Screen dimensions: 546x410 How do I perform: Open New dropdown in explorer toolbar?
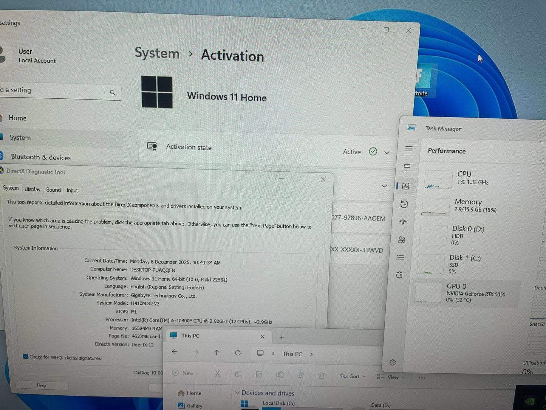tap(185, 373)
